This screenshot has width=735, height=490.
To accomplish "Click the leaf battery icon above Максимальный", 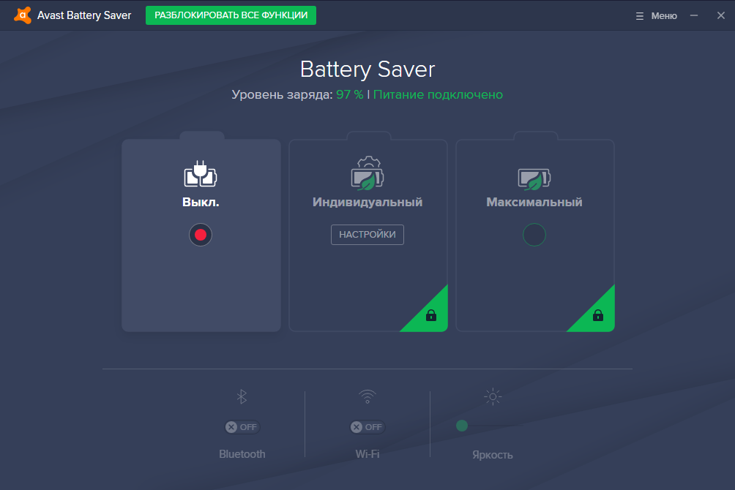I will (534, 179).
